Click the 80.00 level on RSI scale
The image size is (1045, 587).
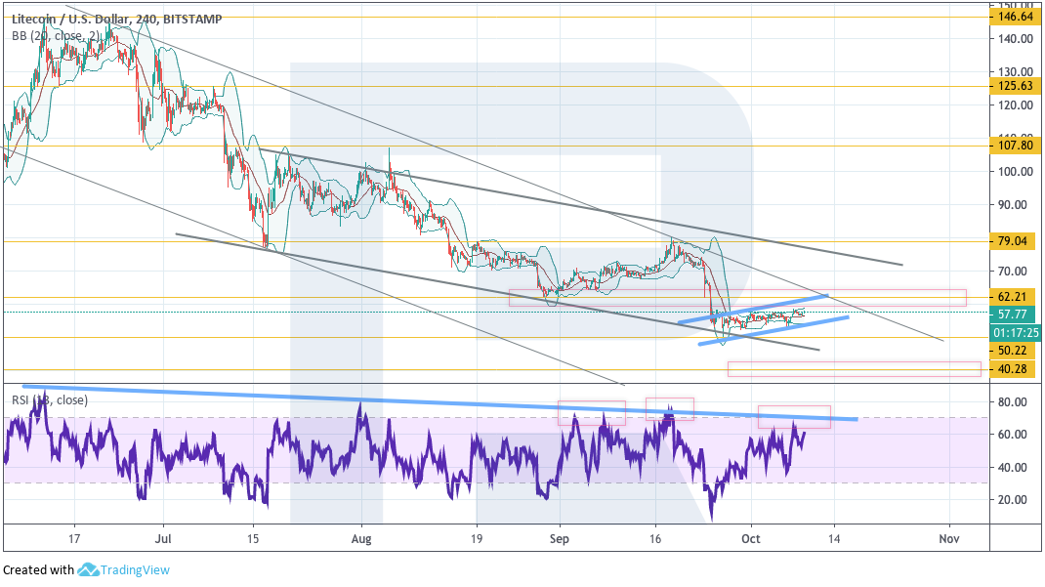[x=1012, y=401]
